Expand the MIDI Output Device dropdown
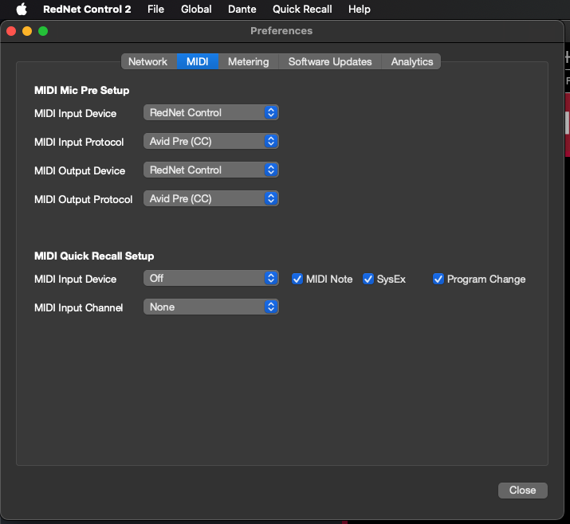This screenshot has height=524, width=570. 211,170
